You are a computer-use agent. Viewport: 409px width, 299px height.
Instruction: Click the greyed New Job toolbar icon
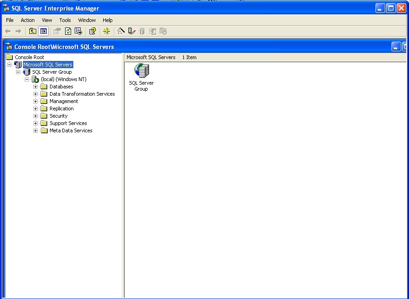coord(163,31)
